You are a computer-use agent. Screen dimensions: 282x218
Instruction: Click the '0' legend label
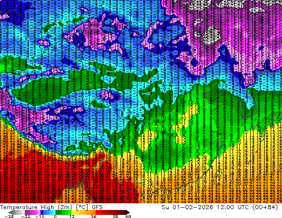pyautogui.click(x=55, y=216)
